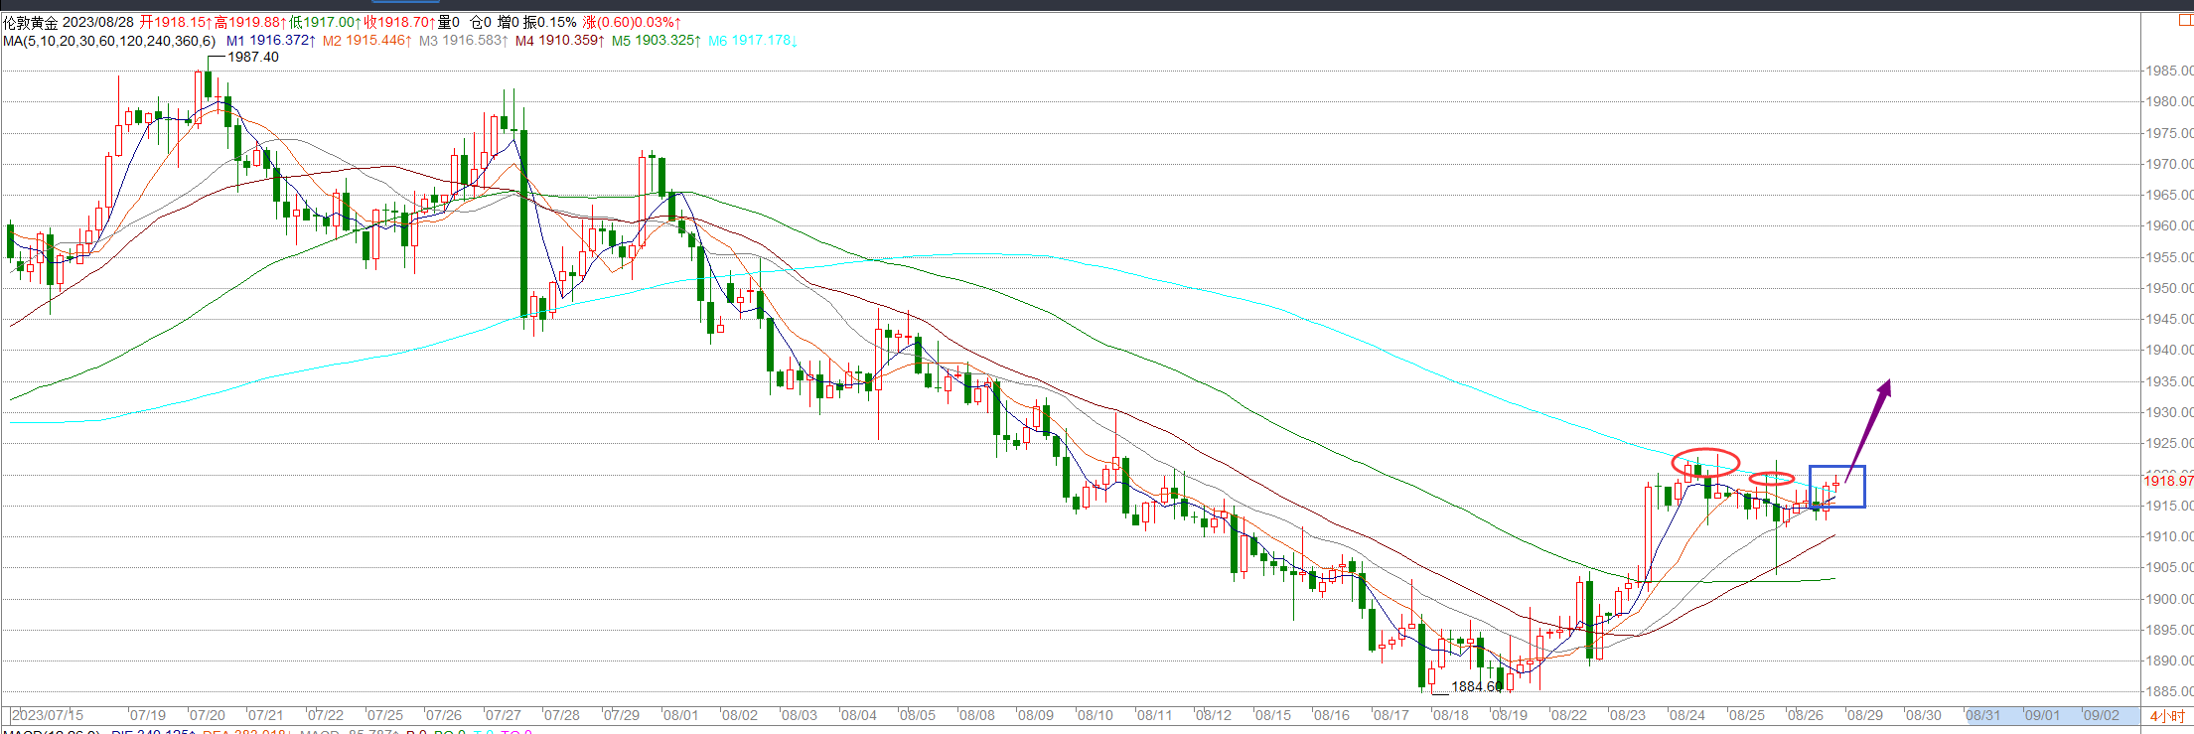Click the 1890.00 level on price axis
The width and height of the screenshot is (2194, 734).
click(x=2169, y=661)
